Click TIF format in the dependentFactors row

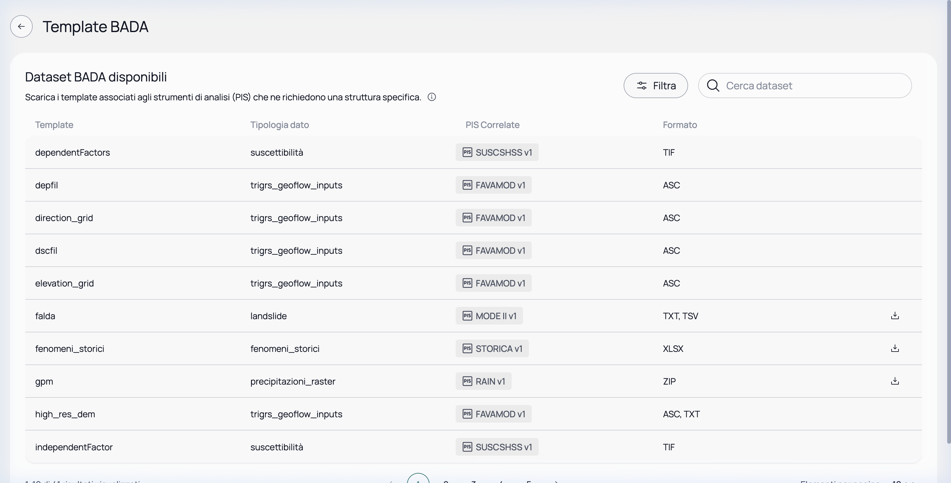[x=669, y=153]
